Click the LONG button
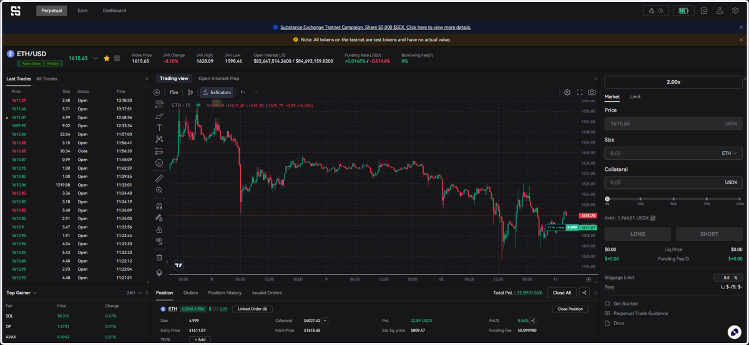This screenshot has height=345, width=749. pos(638,234)
